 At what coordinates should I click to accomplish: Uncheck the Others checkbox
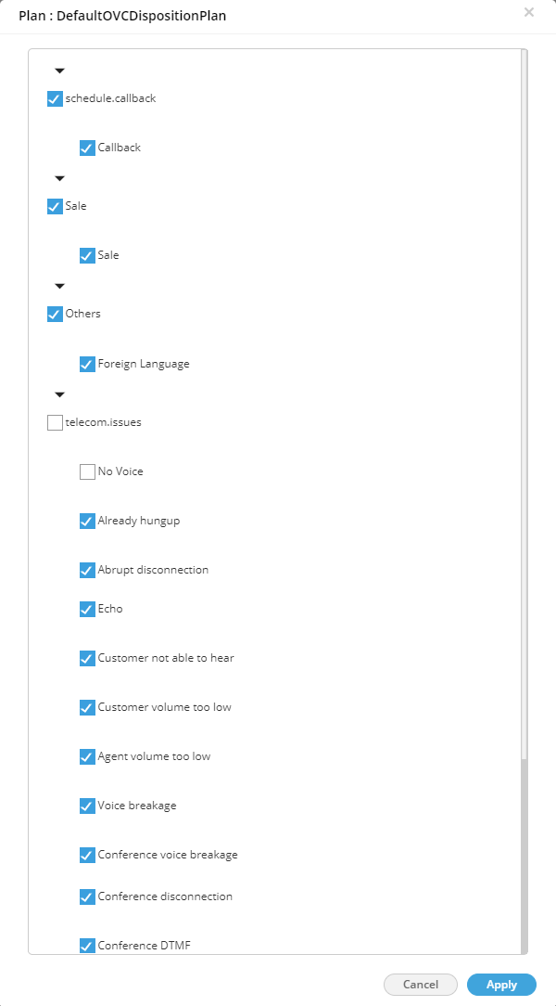click(x=55, y=314)
